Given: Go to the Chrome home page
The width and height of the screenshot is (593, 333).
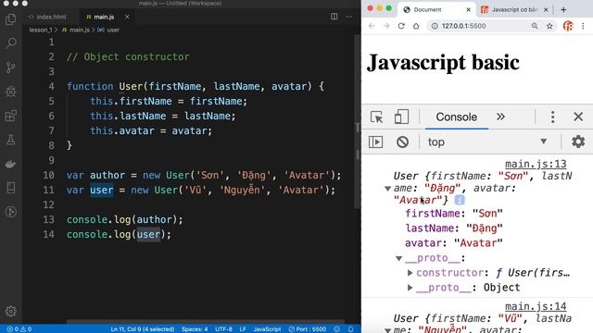Looking at the screenshot, I should click(x=416, y=26).
